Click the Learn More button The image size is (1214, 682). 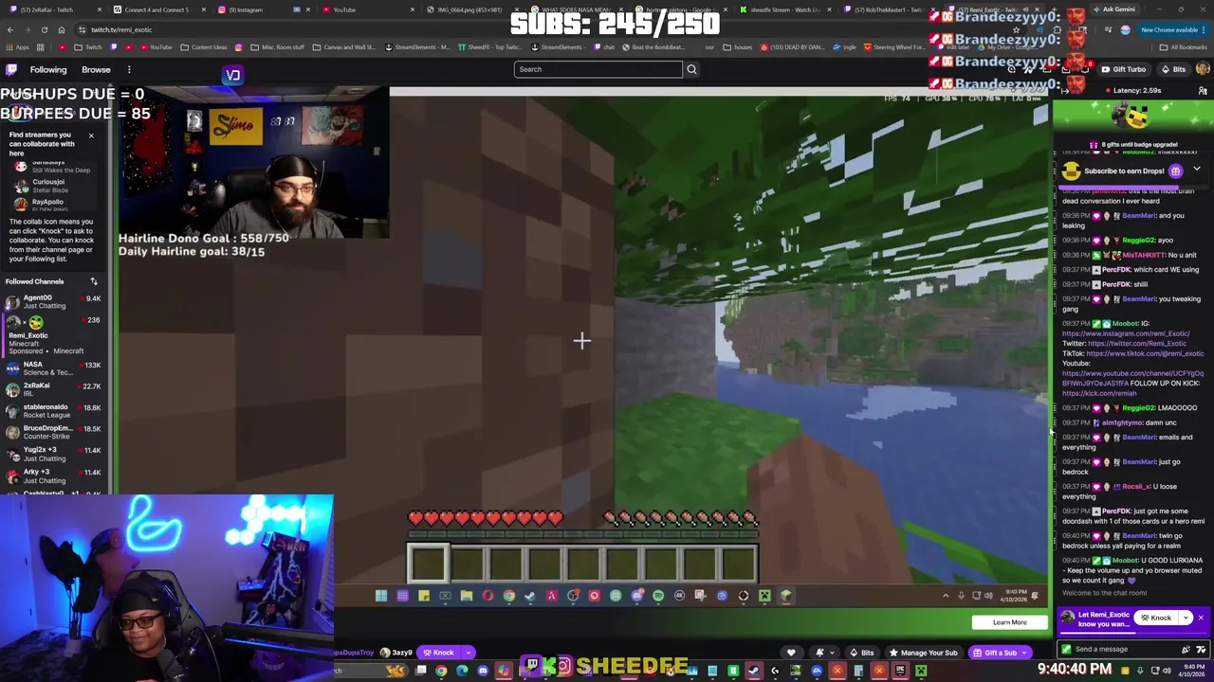pyautogui.click(x=1009, y=622)
